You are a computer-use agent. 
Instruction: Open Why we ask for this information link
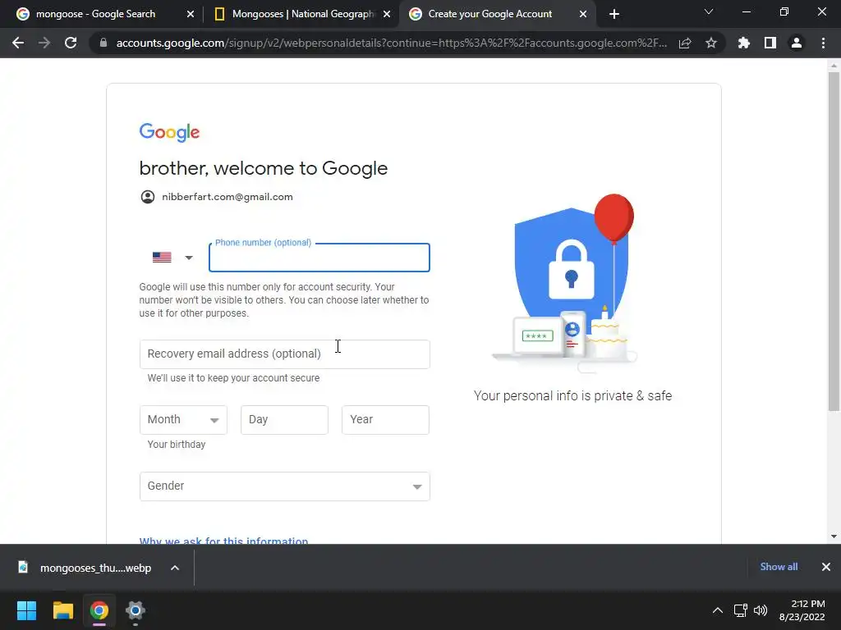(223, 541)
